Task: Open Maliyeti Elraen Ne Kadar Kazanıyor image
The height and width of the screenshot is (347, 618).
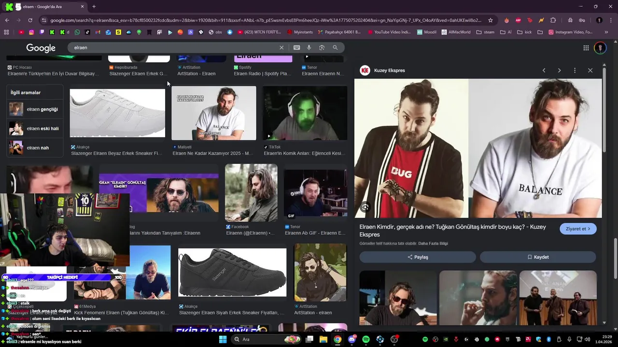Action: click(x=214, y=113)
